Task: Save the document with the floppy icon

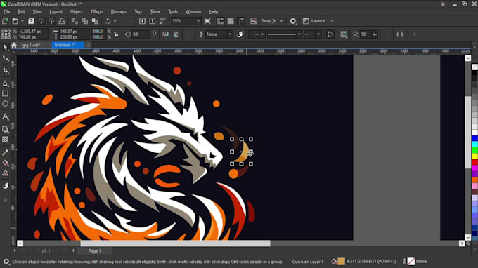Action: pyautogui.click(x=31, y=21)
